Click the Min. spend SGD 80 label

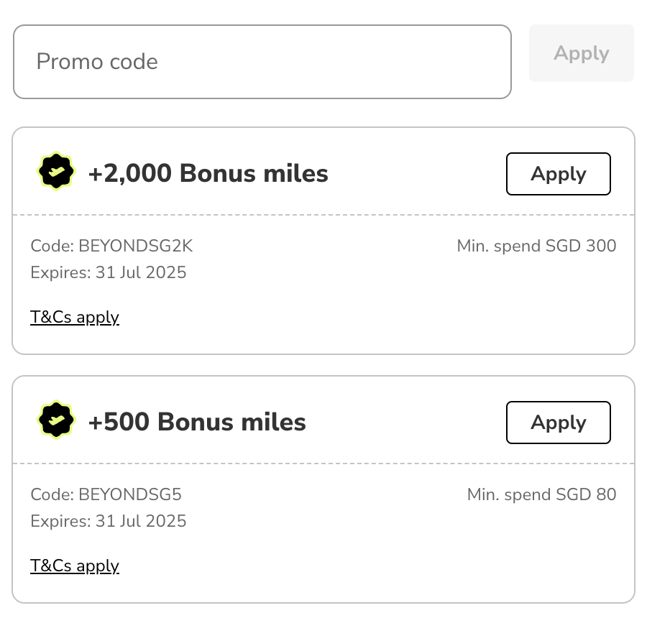[541, 495]
